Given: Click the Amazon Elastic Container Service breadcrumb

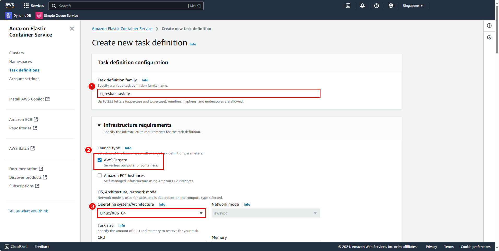Looking at the screenshot, I should tap(122, 29).
